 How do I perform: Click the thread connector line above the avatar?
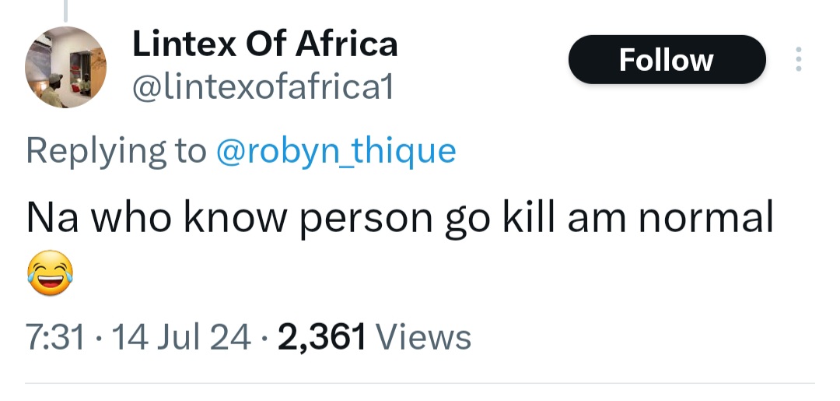point(65,10)
